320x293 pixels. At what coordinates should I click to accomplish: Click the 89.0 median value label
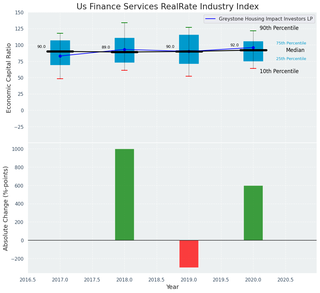(x=106, y=48)
